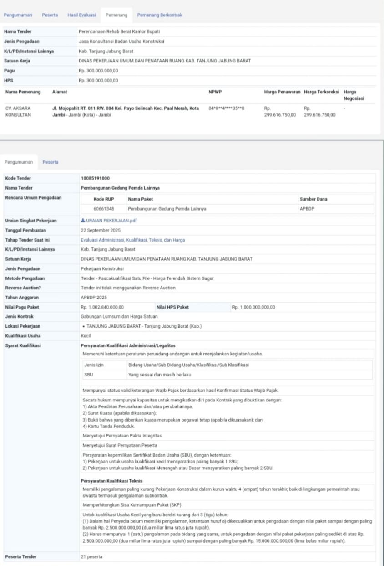Switch to Hasil Evaluasi tab
Viewport: 384px width, 566px height.
[x=81, y=15]
